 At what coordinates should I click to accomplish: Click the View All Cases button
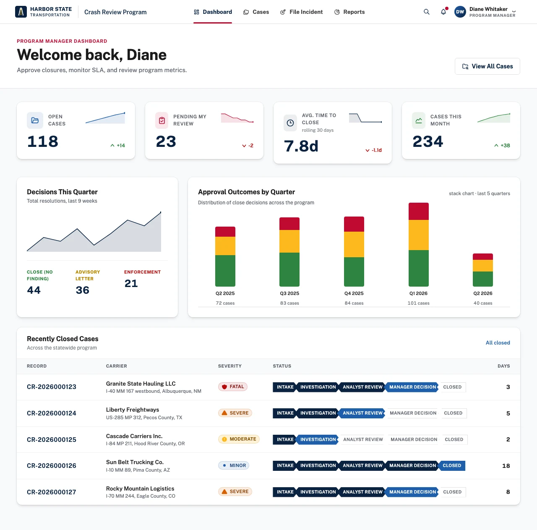pos(487,66)
